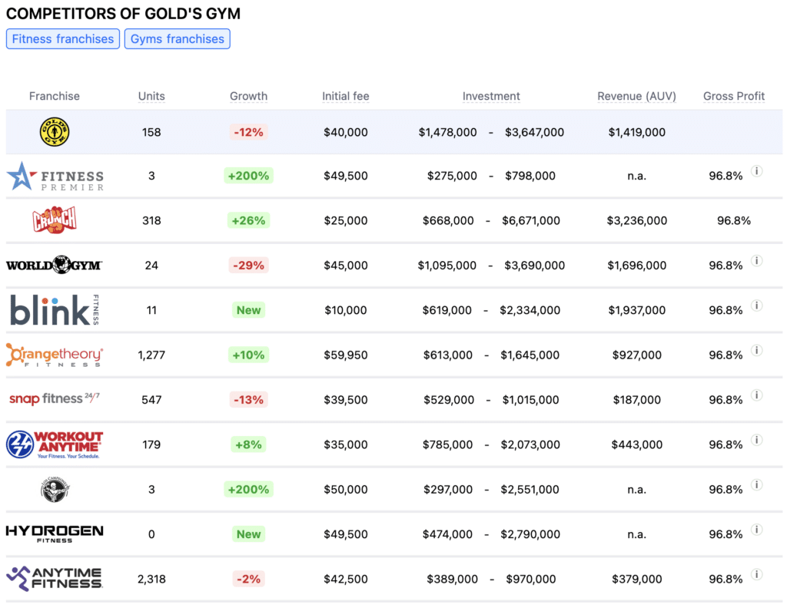Select the Franchise column header
This screenshot has height=611, width=787.
55,96
